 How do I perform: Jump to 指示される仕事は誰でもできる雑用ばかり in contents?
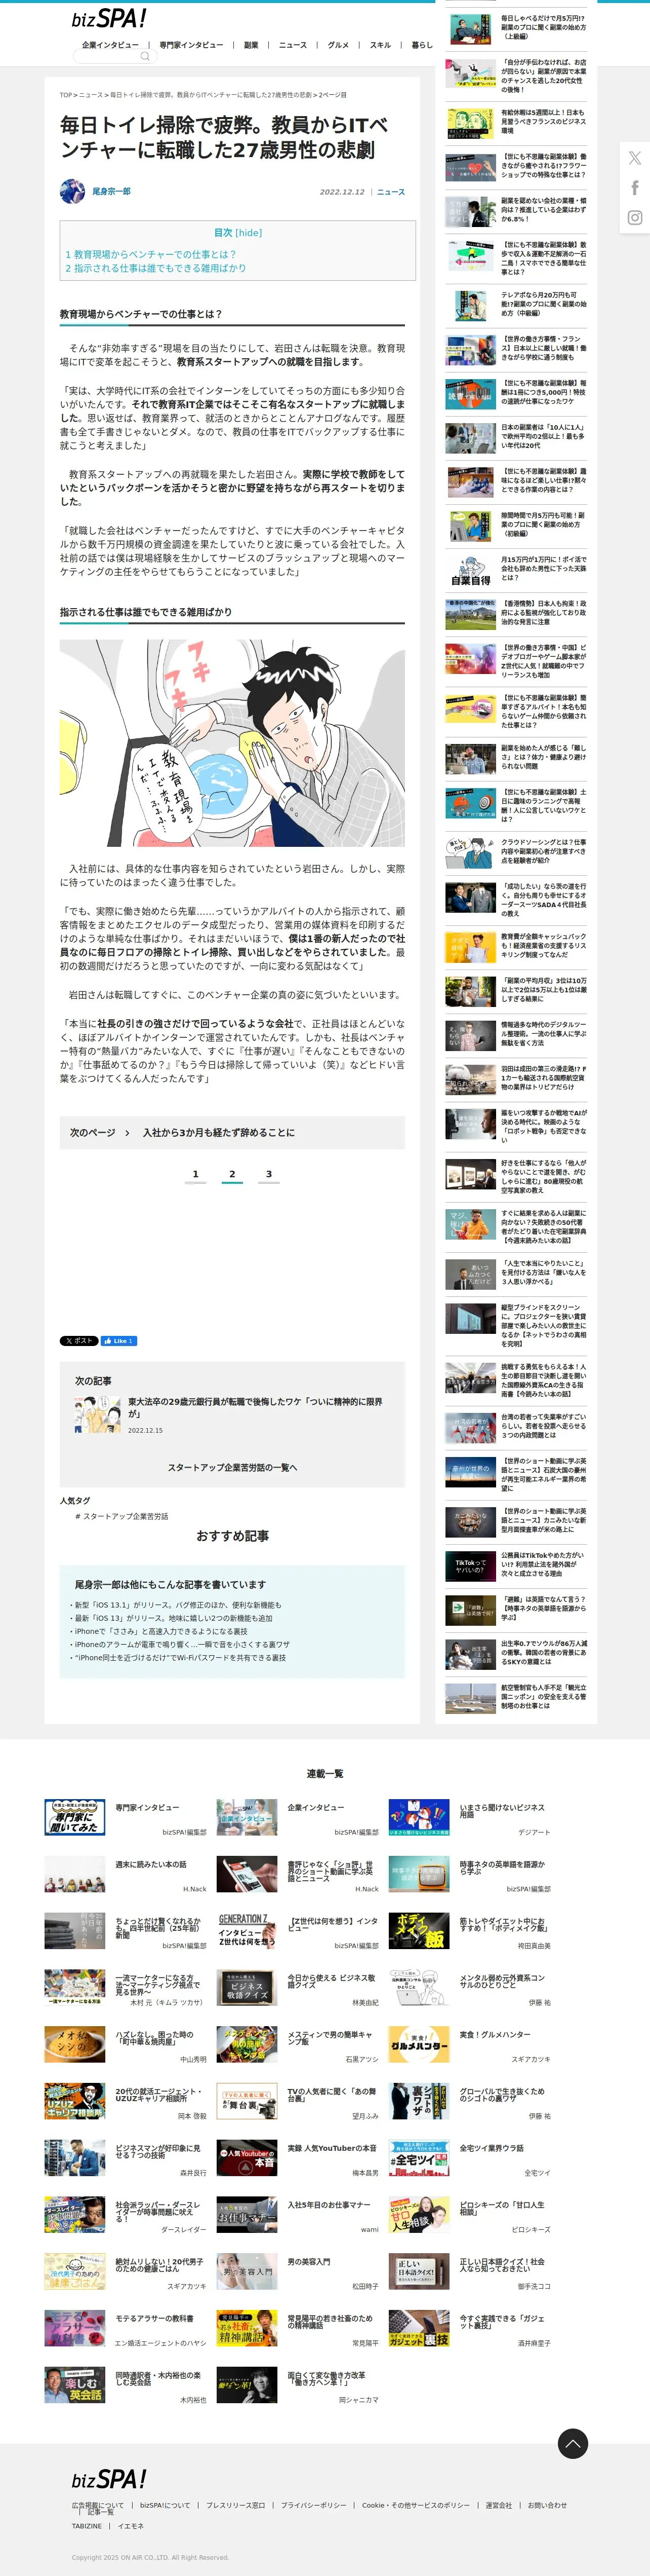tap(156, 268)
